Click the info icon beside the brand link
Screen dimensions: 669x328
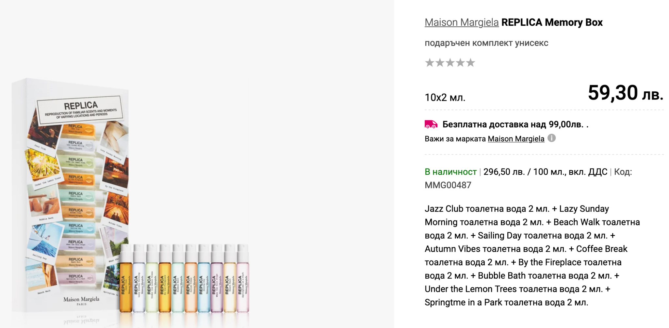551,138
